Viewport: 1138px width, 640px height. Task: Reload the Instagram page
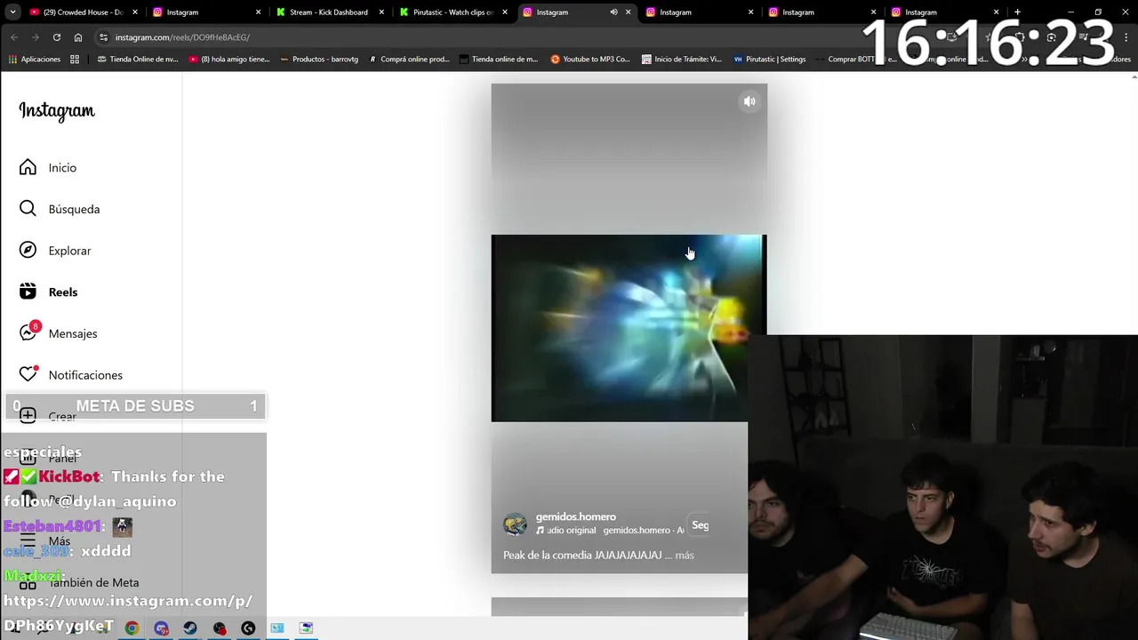[x=57, y=37]
